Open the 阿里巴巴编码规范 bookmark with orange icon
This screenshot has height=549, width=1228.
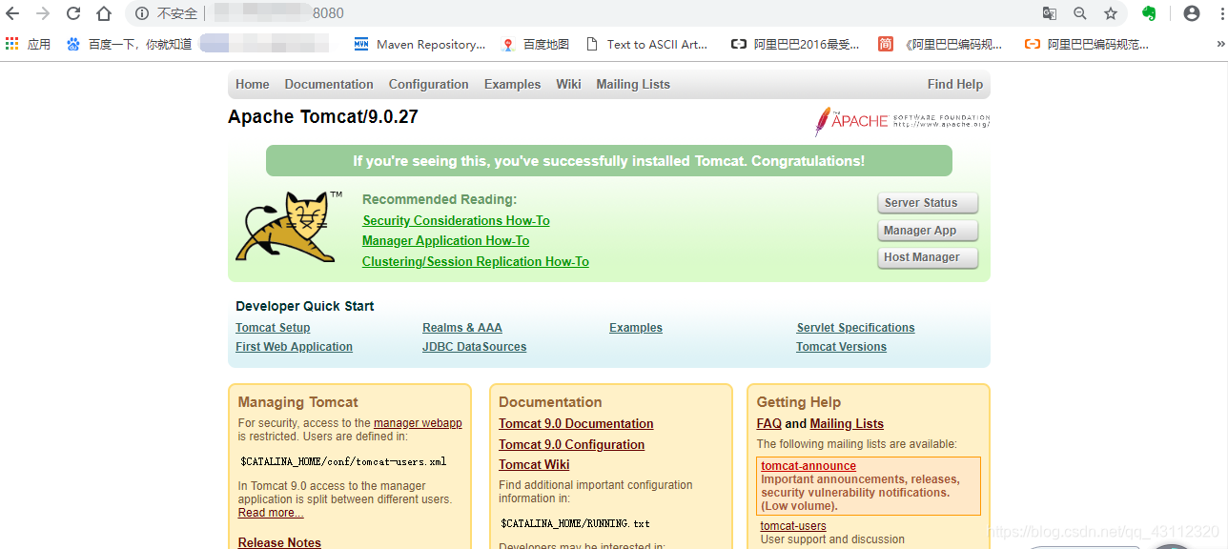[1087, 44]
